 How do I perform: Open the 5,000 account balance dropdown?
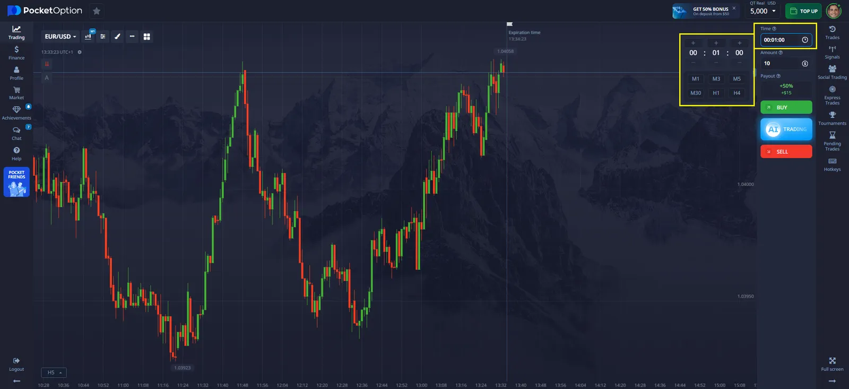coord(763,11)
